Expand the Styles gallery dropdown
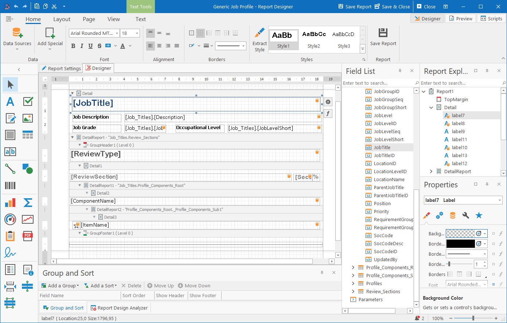Viewport: 507px width, 323px height. [x=363, y=49]
